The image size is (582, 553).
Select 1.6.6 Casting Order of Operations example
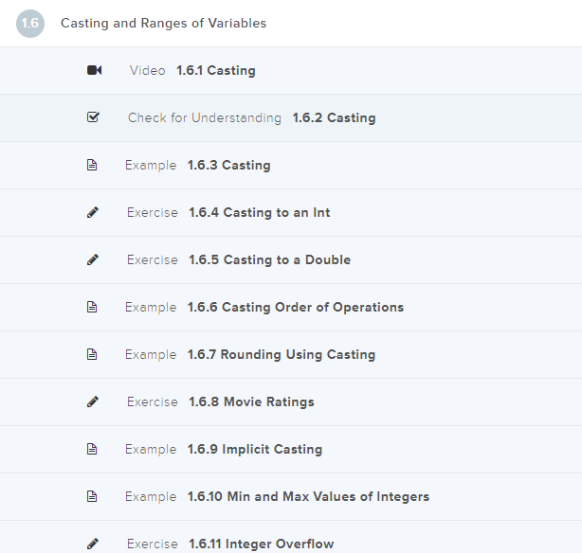coord(295,307)
